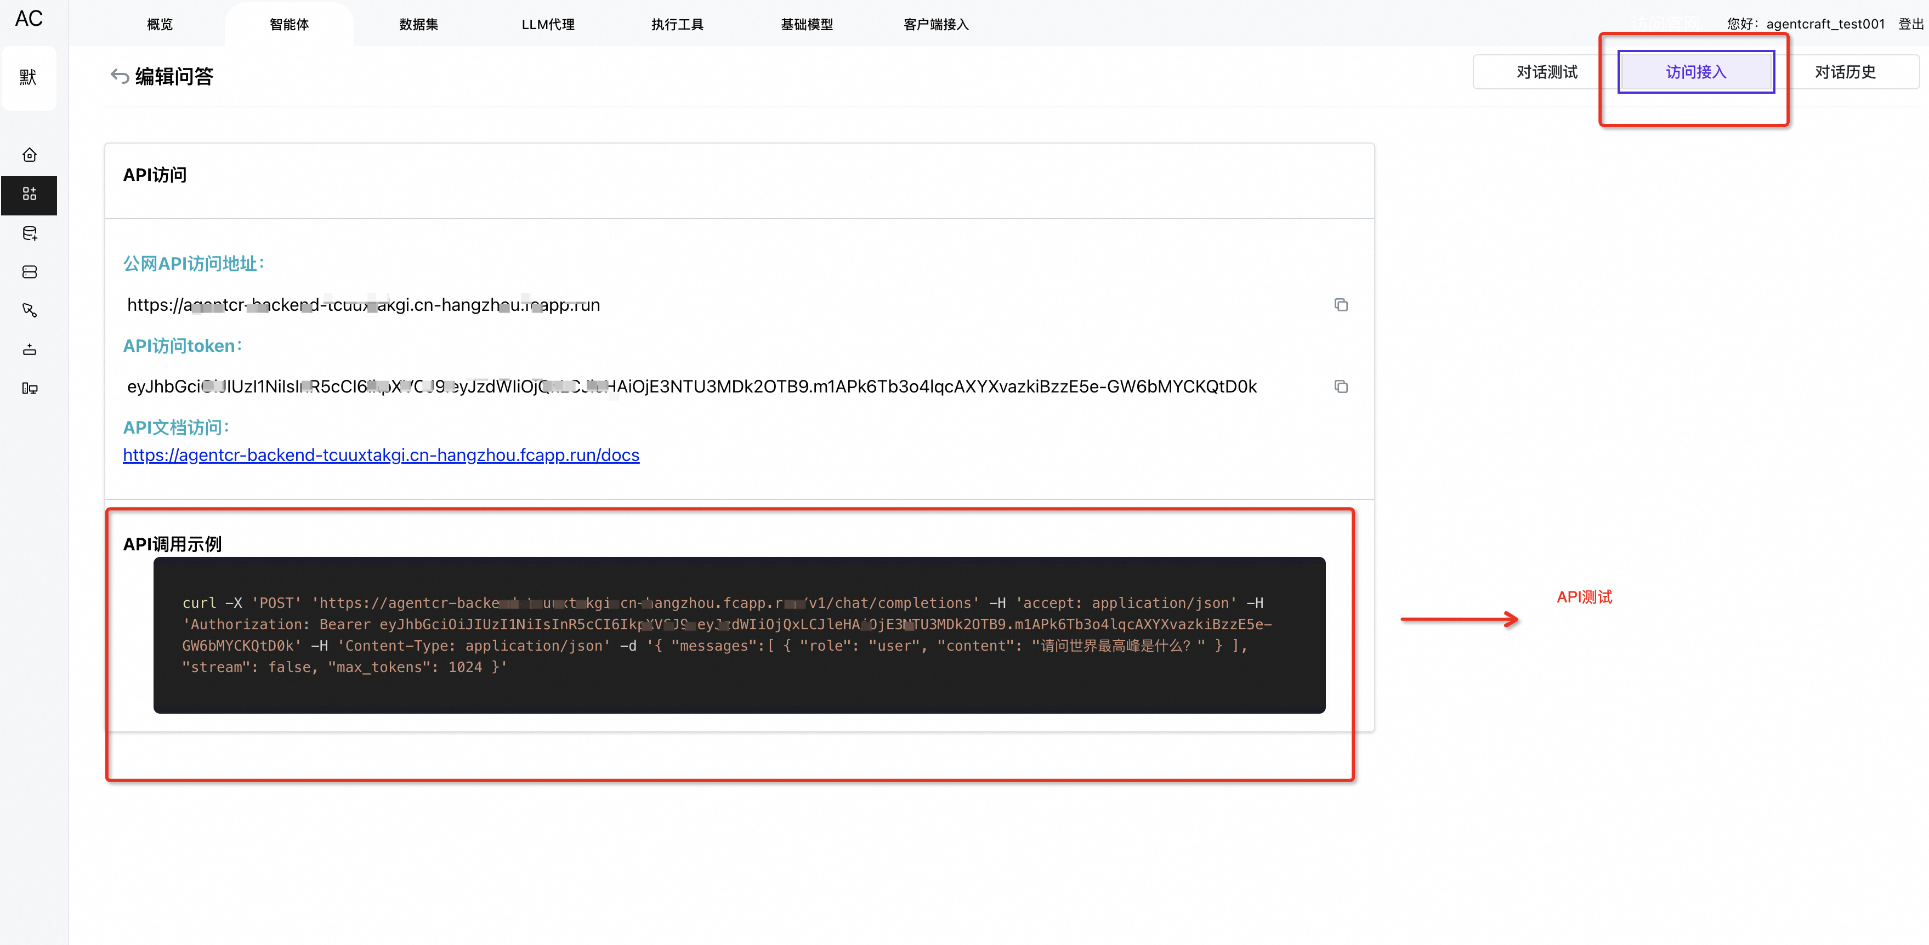Open the 执行工具 tab
This screenshot has width=1929, height=945.
(677, 25)
